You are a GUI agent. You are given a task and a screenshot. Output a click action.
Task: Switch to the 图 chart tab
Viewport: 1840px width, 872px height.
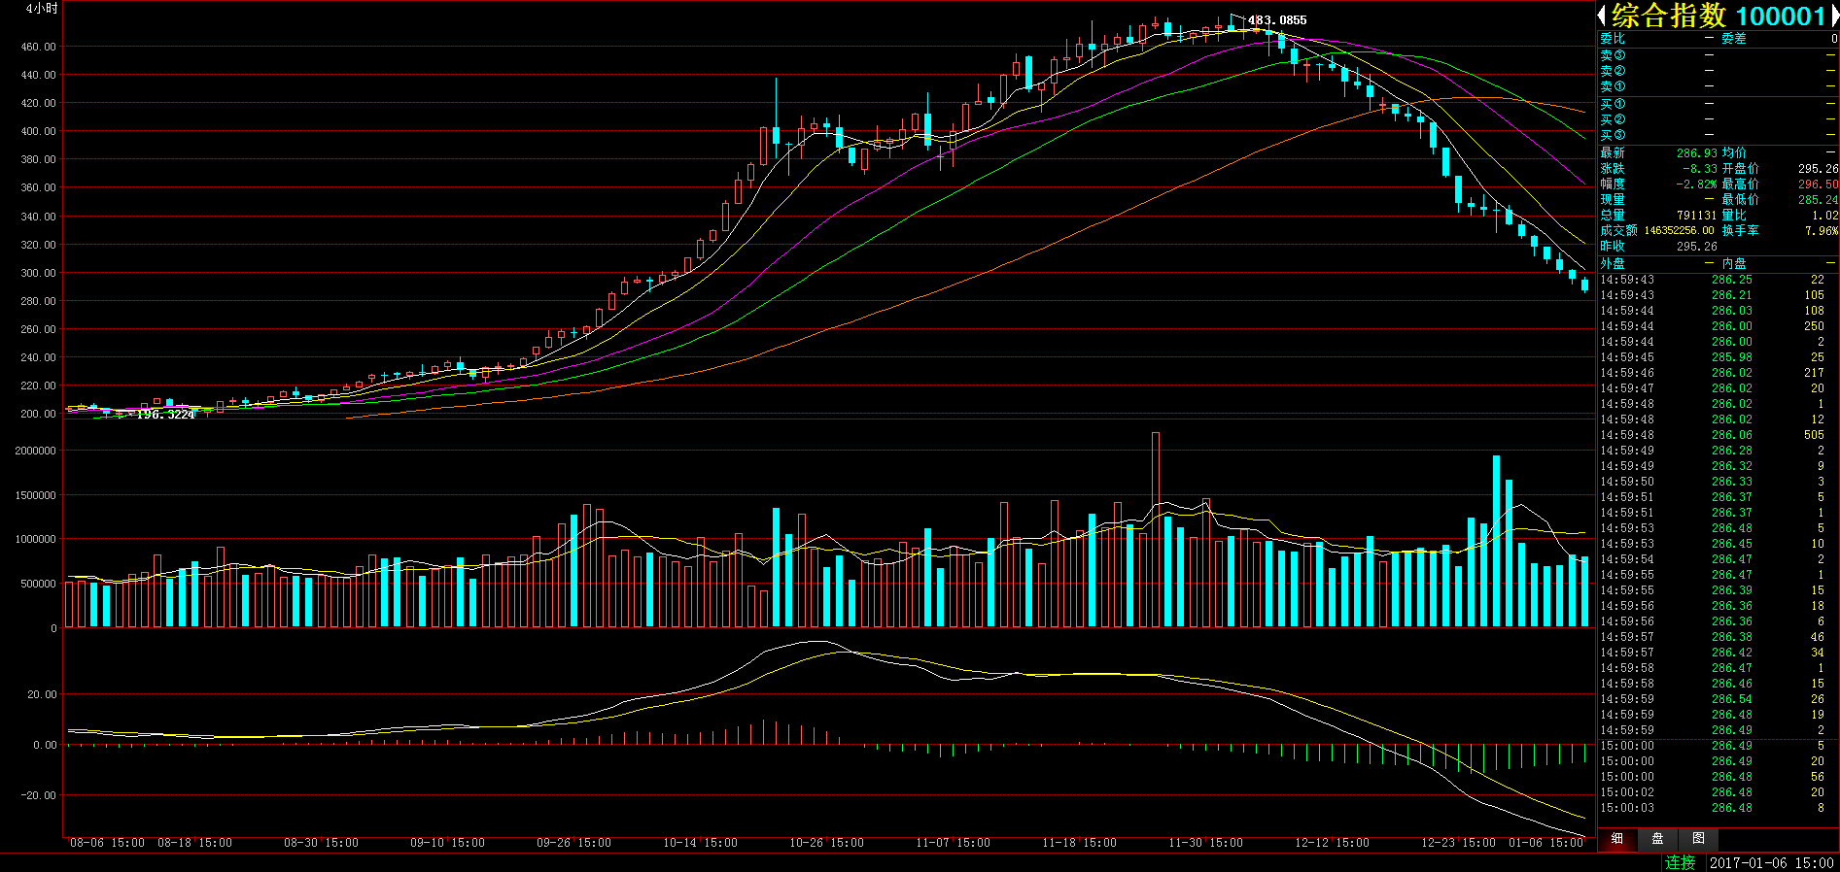1698,838
